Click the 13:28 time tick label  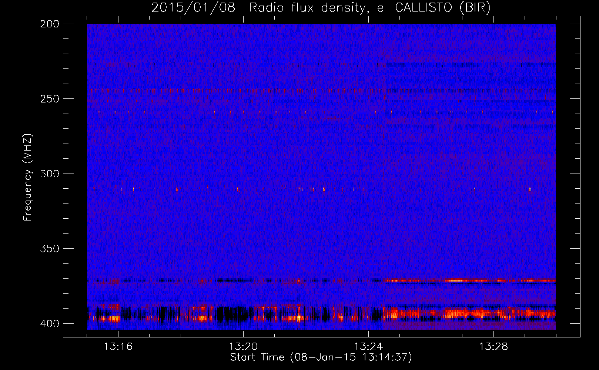click(493, 347)
